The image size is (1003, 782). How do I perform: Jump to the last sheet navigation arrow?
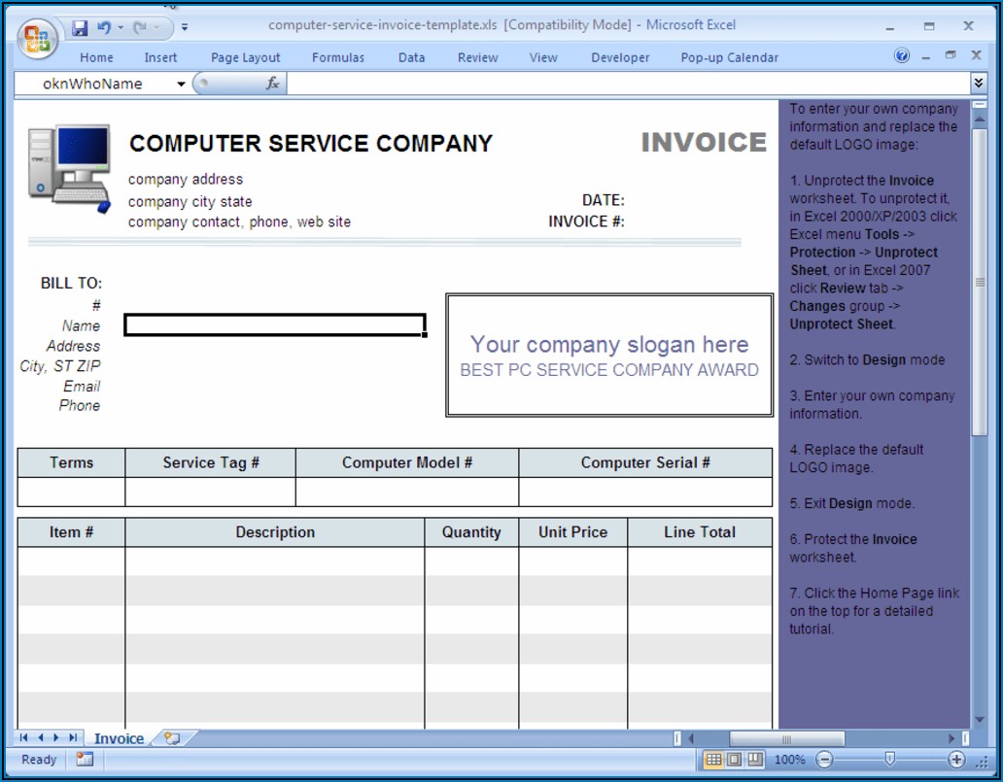(73, 738)
